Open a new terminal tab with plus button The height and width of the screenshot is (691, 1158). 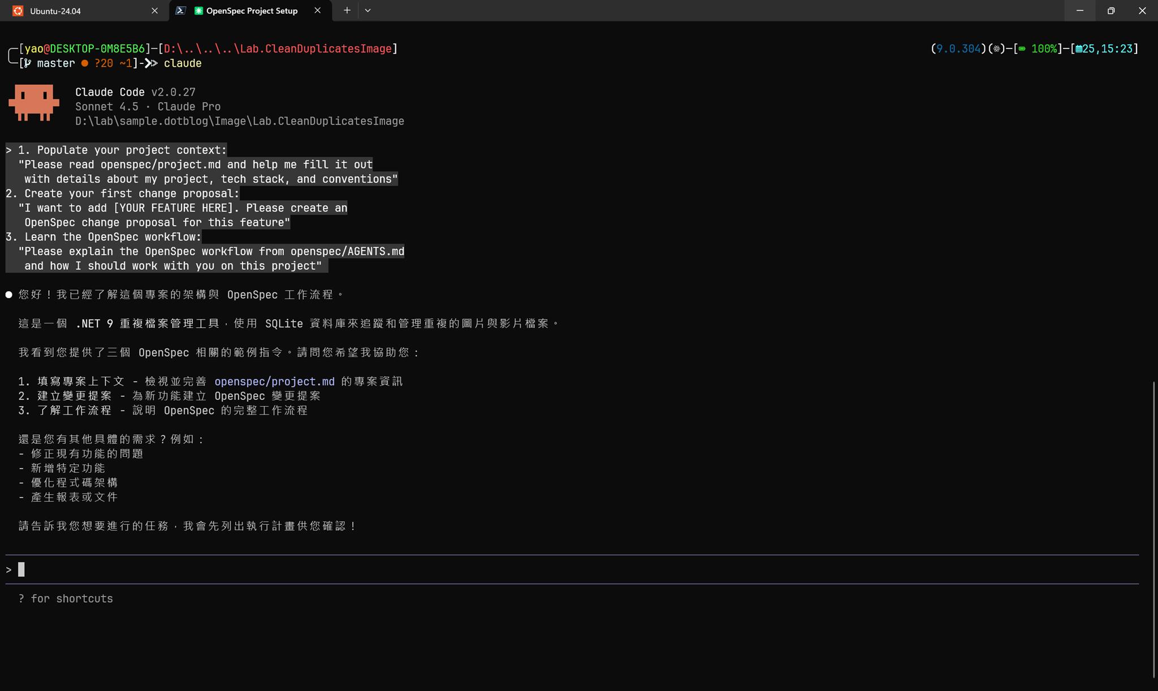click(x=347, y=10)
